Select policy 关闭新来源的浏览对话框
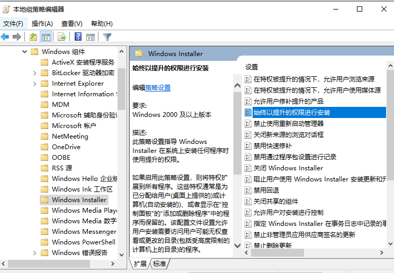Image resolution: width=394 pixels, height=273 pixels. coord(284,134)
